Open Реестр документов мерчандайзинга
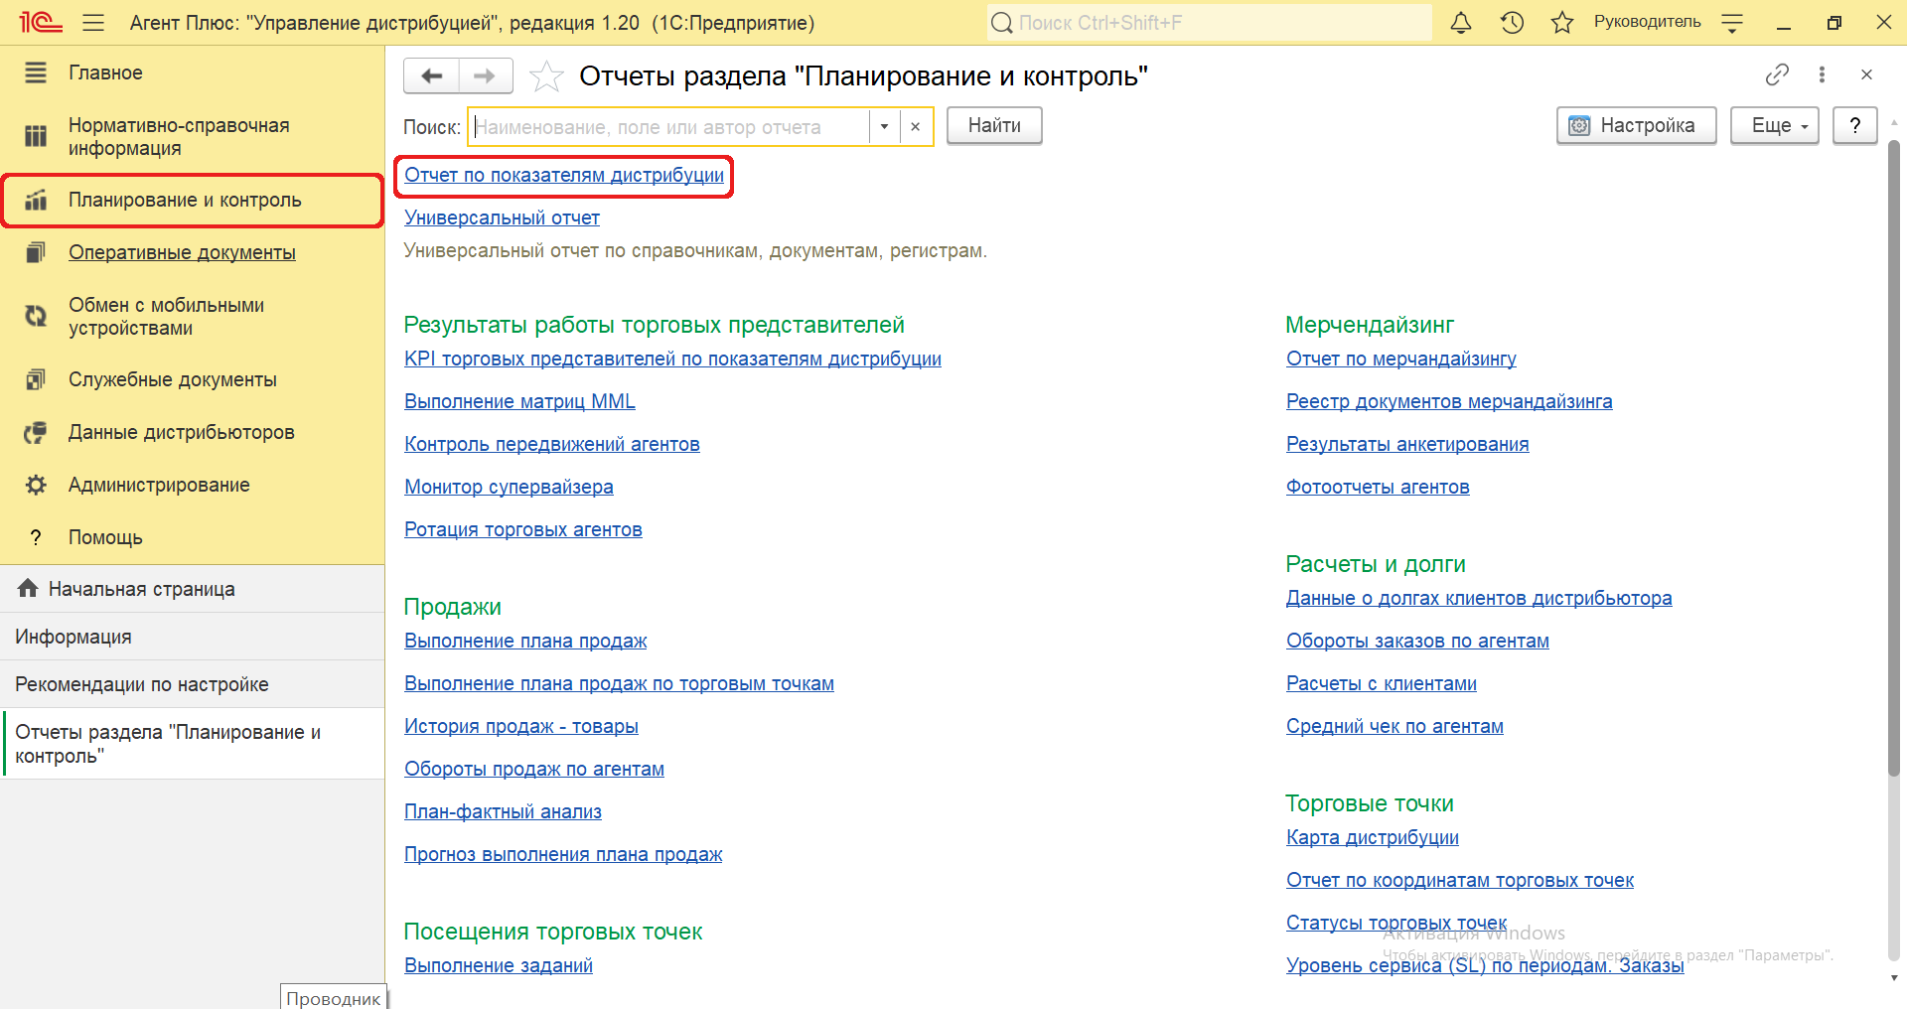The height and width of the screenshot is (1009, 1907). tap(1449, 402)
